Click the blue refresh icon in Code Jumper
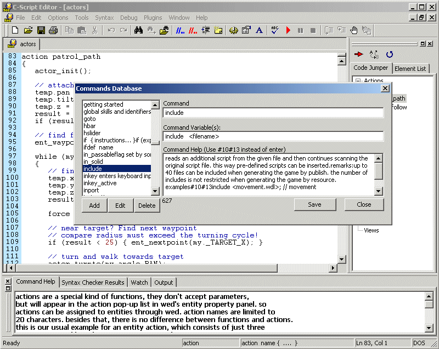 coord(389,54)
